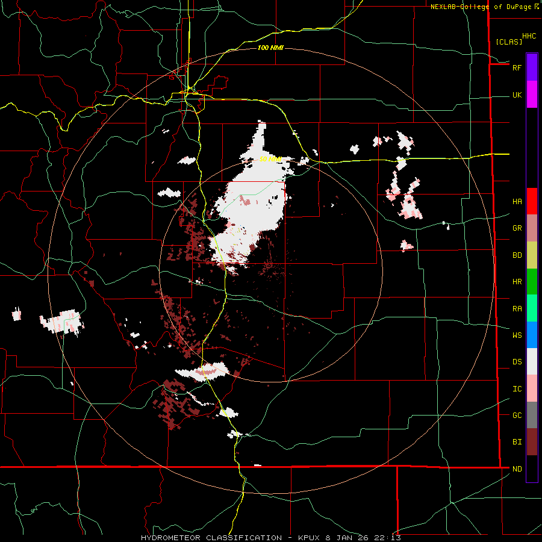542x542 pixels.
Task: Click the UK magenta legend swatch
Action: (532, 95)
